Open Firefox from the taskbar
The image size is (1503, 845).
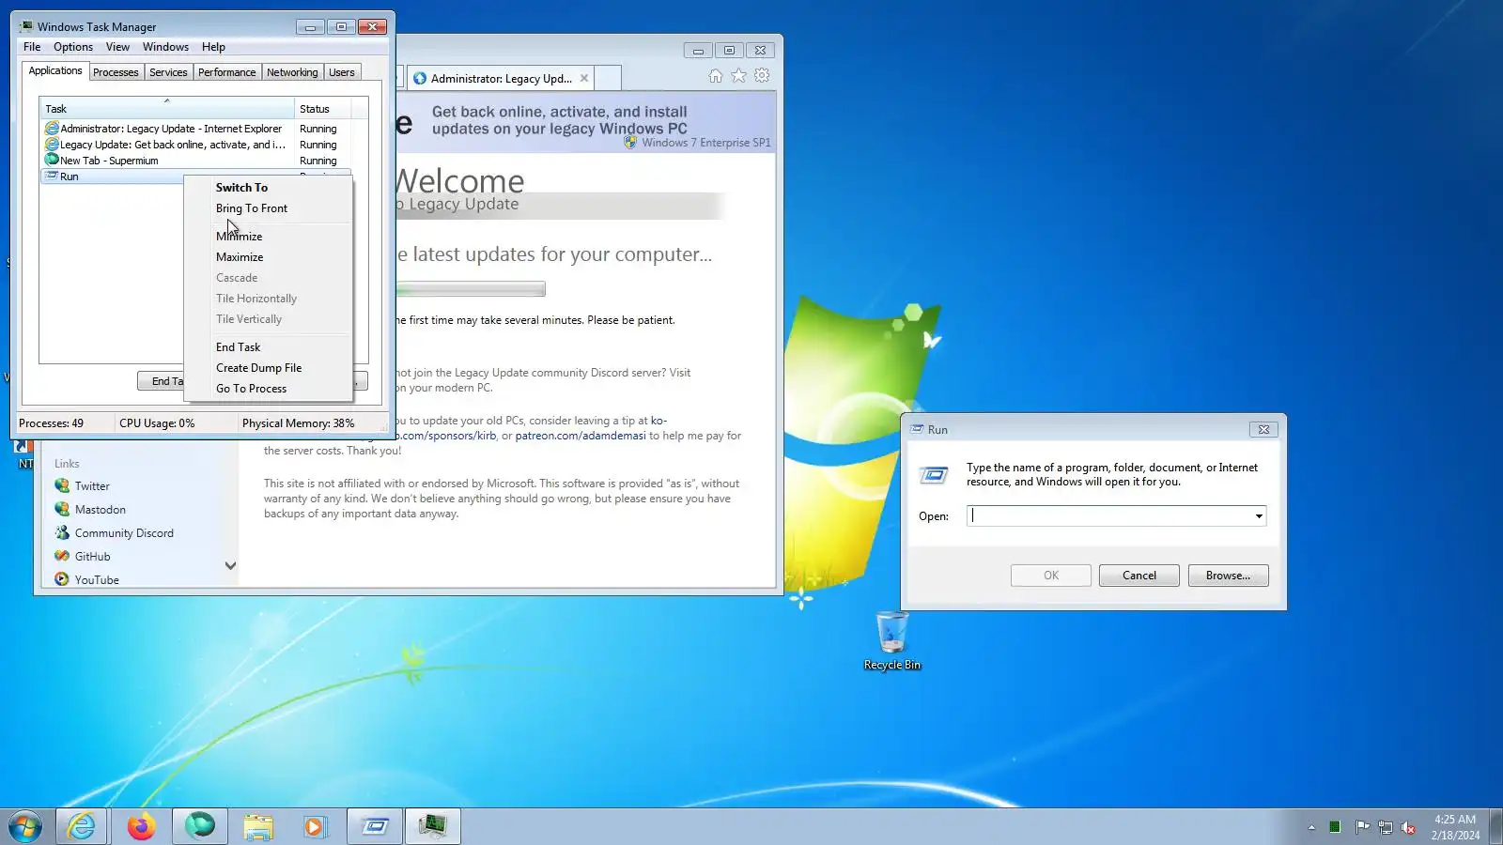click(x=141, y=826)
